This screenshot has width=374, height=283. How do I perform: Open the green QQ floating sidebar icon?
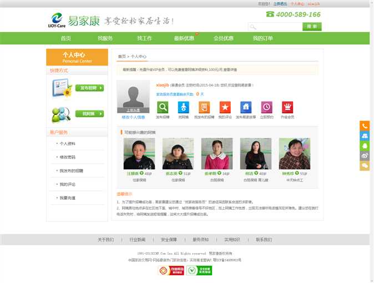coord(365,146)
